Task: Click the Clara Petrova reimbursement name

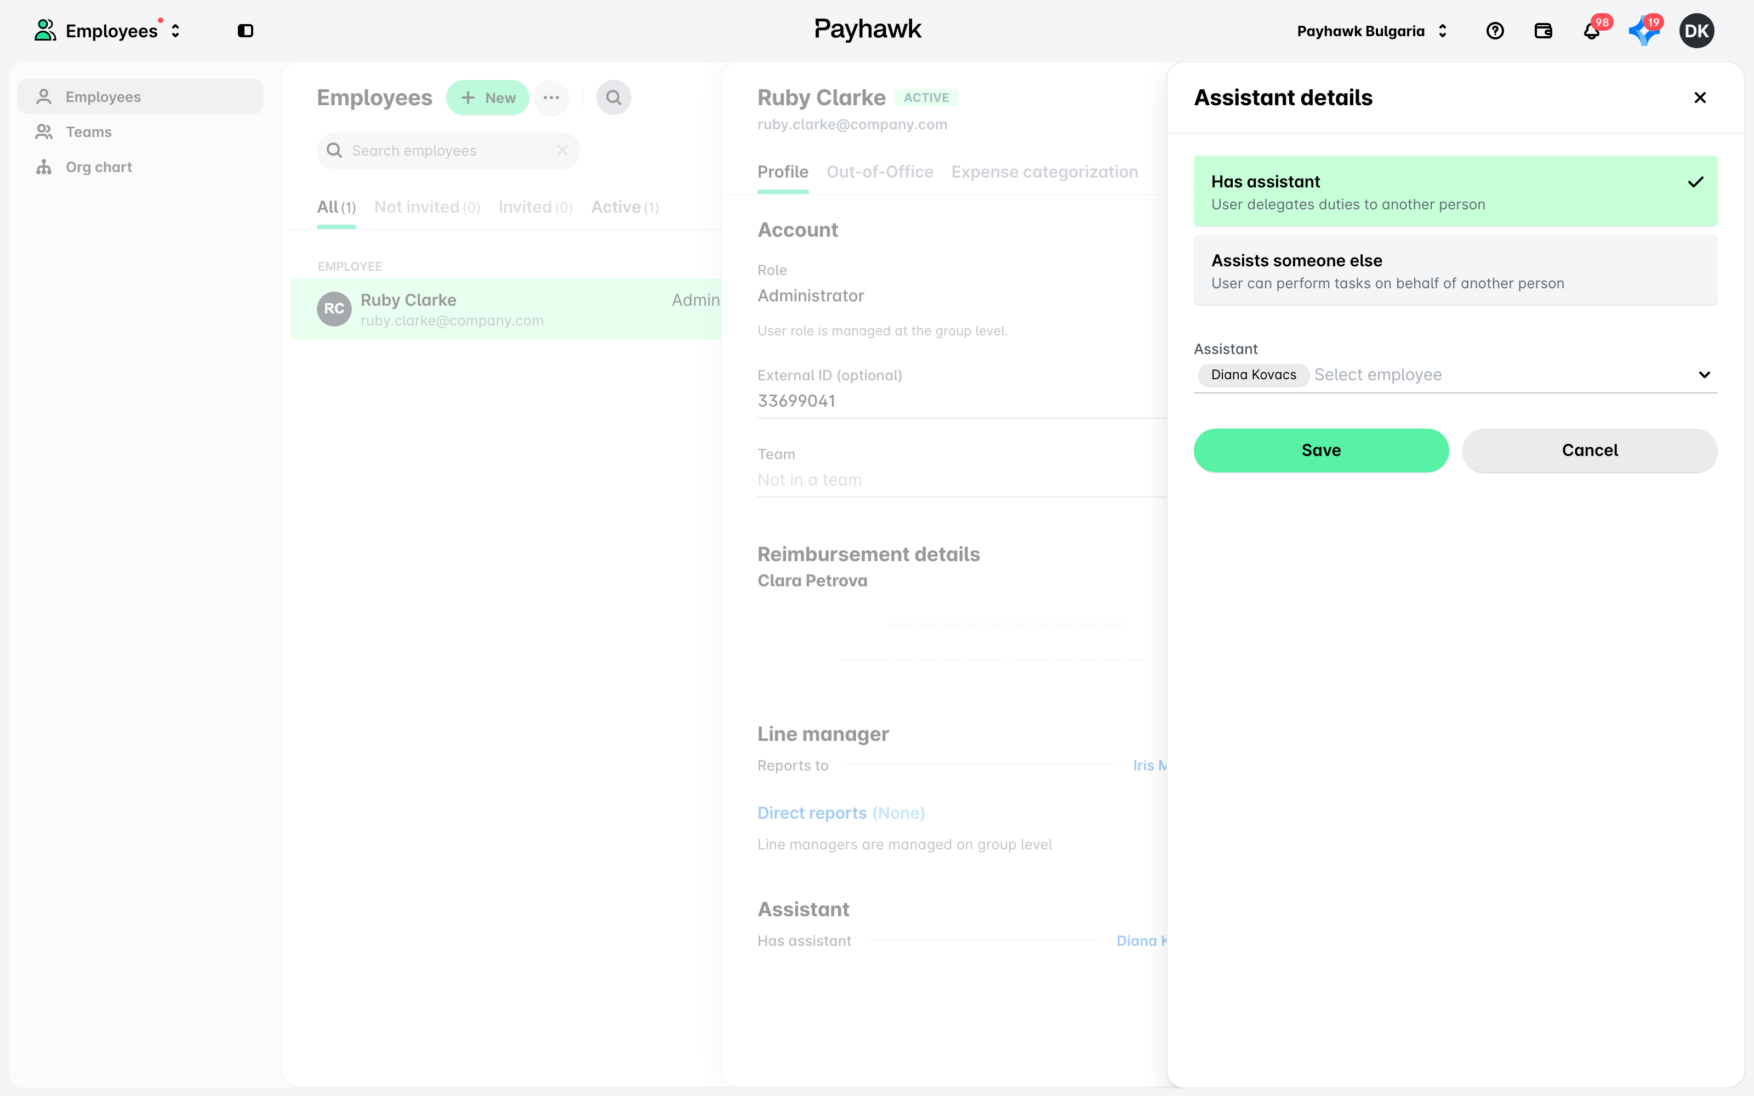Action: pos(812,581)
